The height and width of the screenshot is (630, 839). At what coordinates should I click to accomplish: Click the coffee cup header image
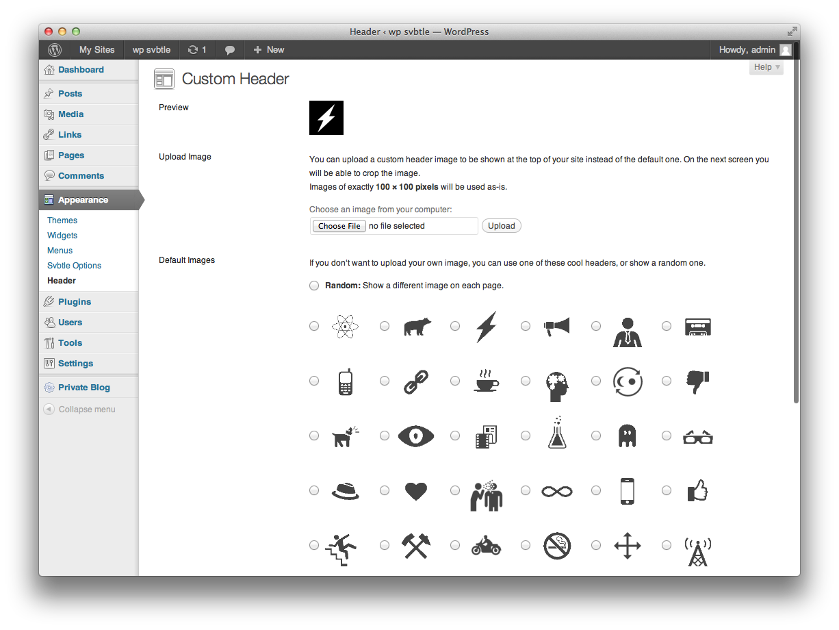point(486,381)
